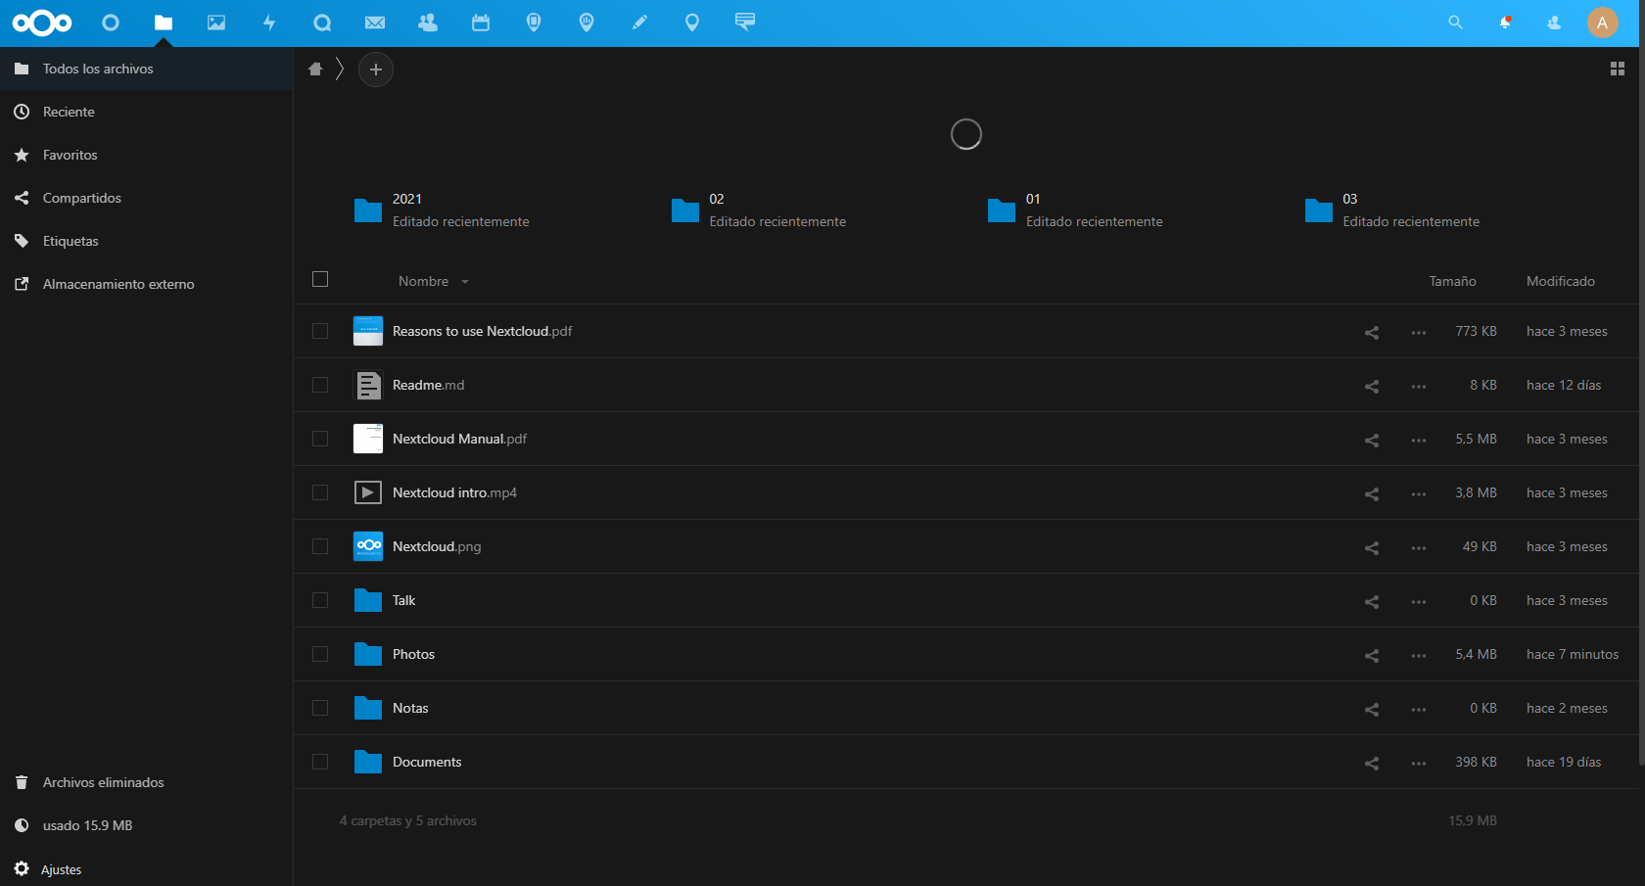The image size is (1645, 886).
Task: Tick the Readme.md checkbox
Action: 320,385
